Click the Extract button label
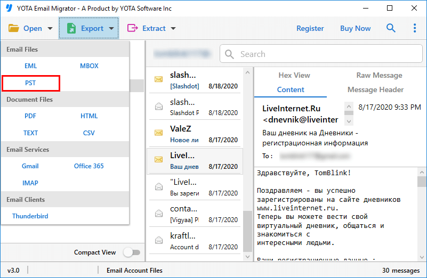This screenshot has height=278, width=427. [154, 28]
